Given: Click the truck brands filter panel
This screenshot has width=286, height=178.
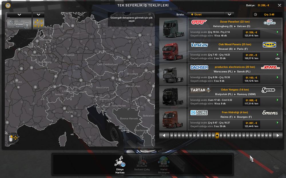Looking at the screenshot, I should click(x=19, y=23).
